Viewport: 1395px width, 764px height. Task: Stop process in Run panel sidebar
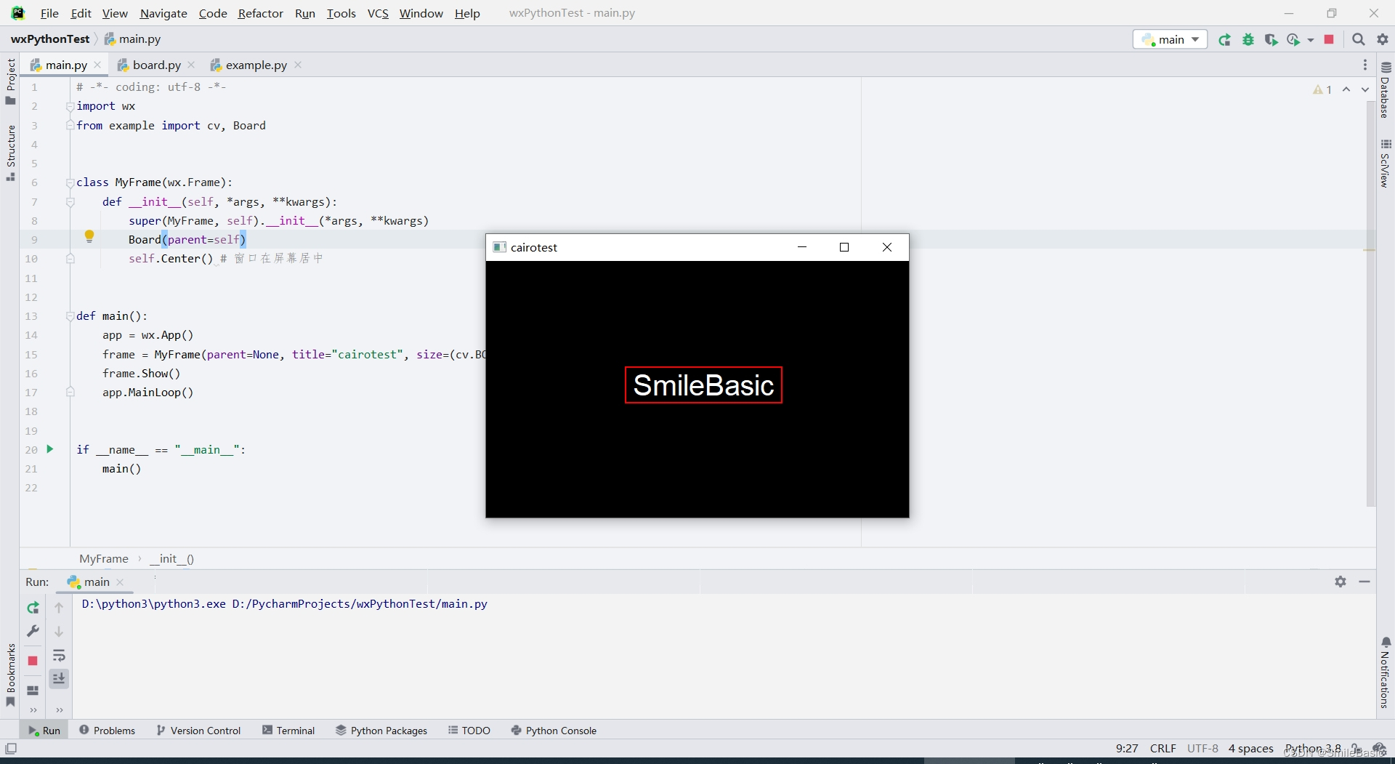point(33,661)
